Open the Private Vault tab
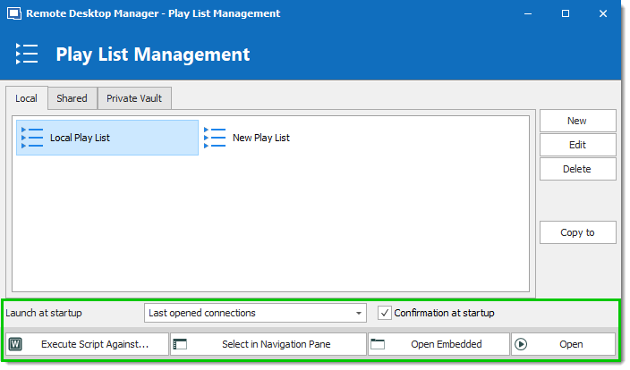The height and width of the screenshot is (370, 630). click(x=134, y=98)
